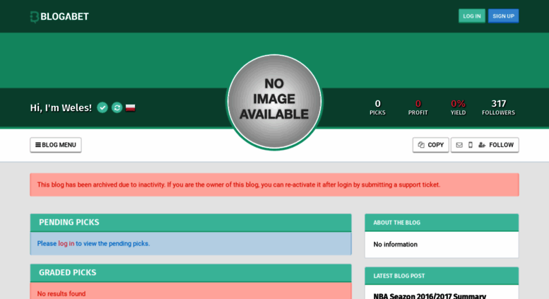Viewport: 549px width, 299px height.
Task: Open the NBA Seazon 2016/2017 Summary post
Action: tap(430, 296)
